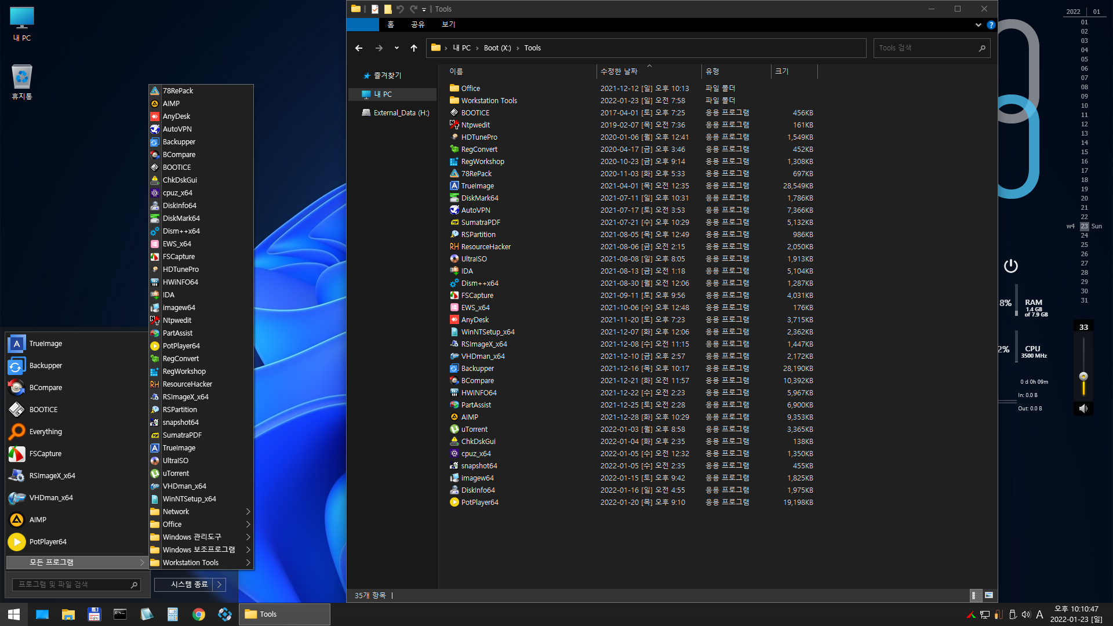
Task: Click the Windows Start button
Action: pos(14,614)
